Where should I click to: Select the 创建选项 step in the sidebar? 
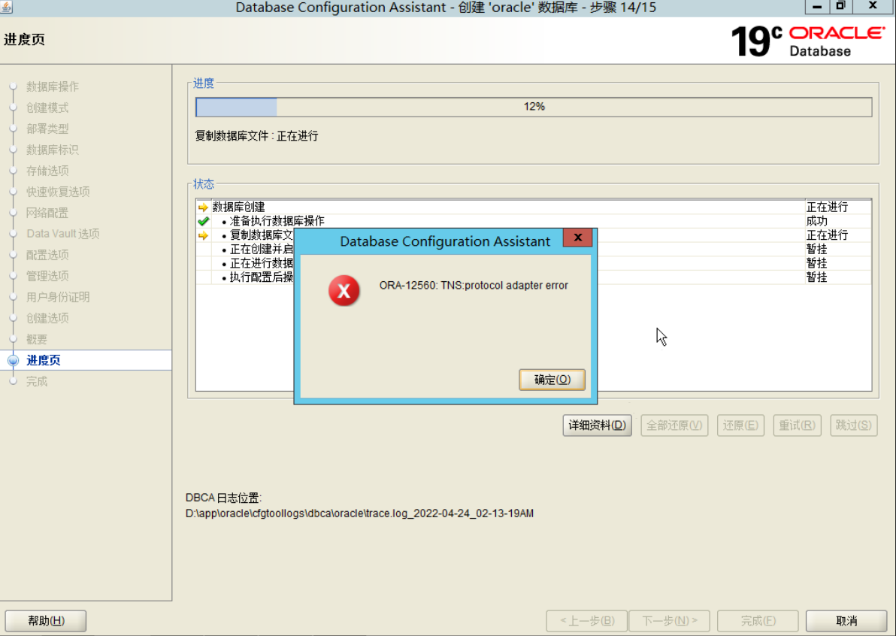click(47, 318)
